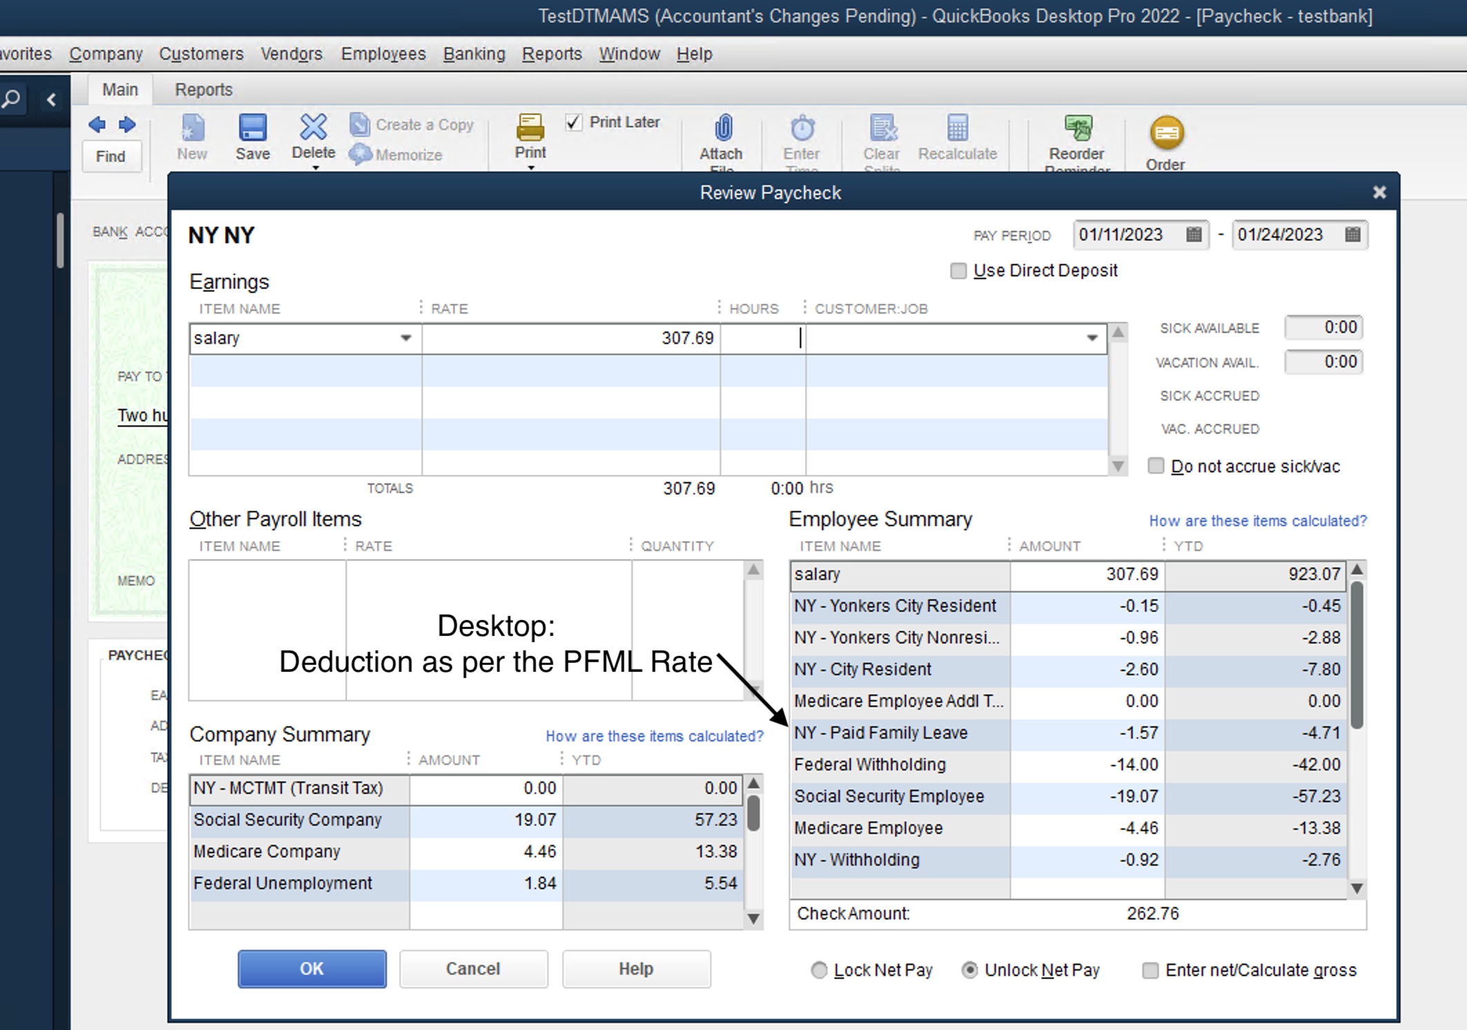Click the Enter Time stopwatch icon
The height and width of the screenshot is (1030, 1467).
pyautogui.click(x=803, y=128)
